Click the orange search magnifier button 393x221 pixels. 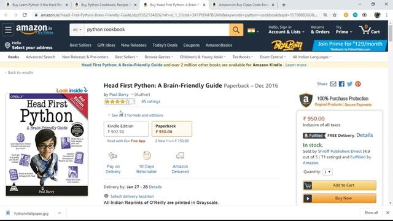click(236, 30)
